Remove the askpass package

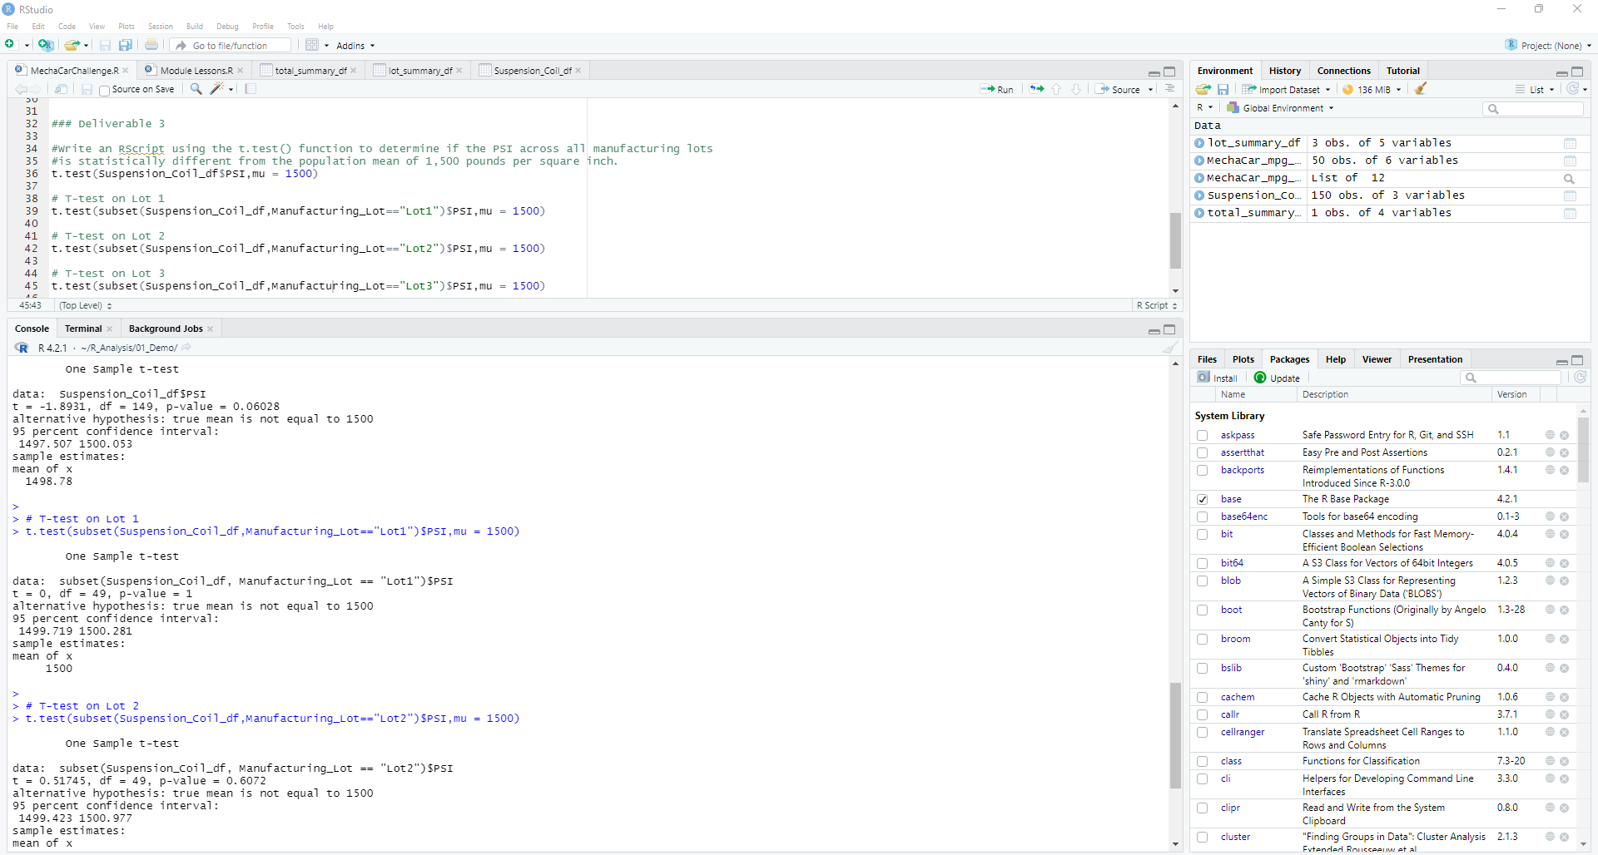(x=1564, y=435)
